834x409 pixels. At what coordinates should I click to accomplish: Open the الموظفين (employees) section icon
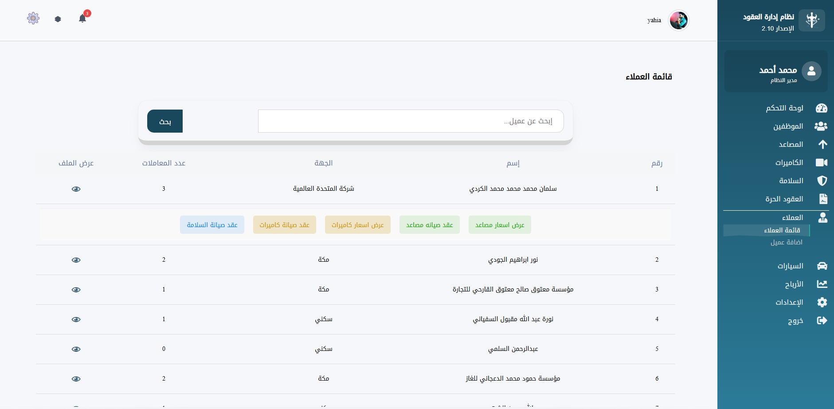[822, 126]
